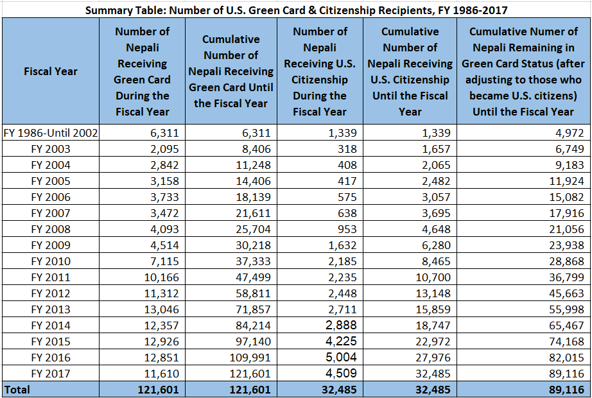Select the 97,140 cumulative green card cell
This screenshot has width=592, height=398.
tap(252, 342)
